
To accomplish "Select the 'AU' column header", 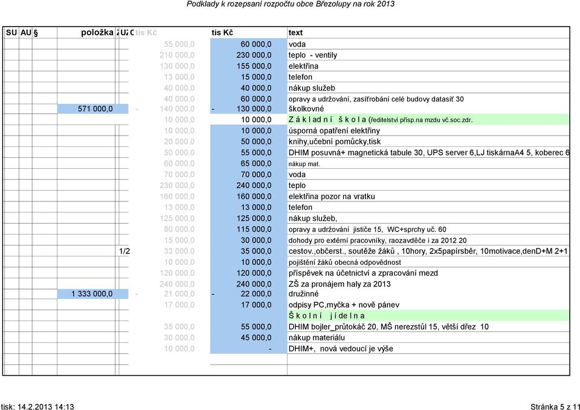I will coord(25,33).
